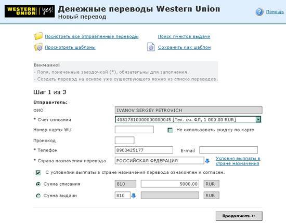Expand the Счет списания account dropdown

click(258, 119)
